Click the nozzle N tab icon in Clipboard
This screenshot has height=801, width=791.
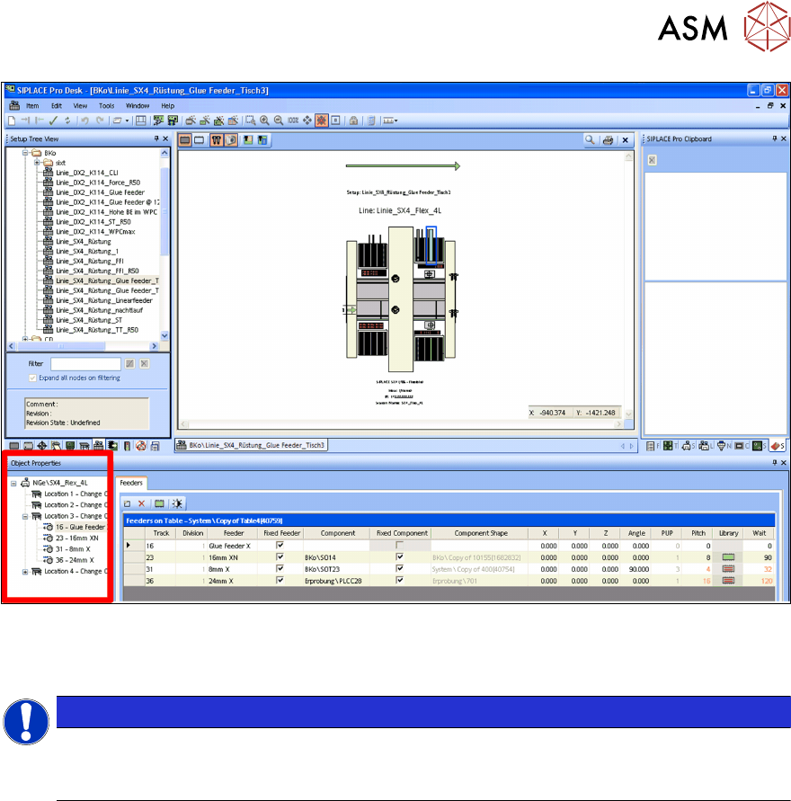(724, 446)
